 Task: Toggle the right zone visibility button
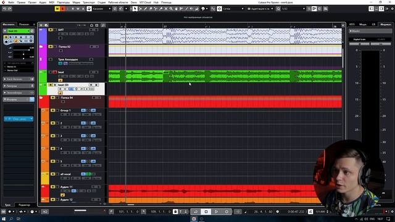(x=381, y=9)
